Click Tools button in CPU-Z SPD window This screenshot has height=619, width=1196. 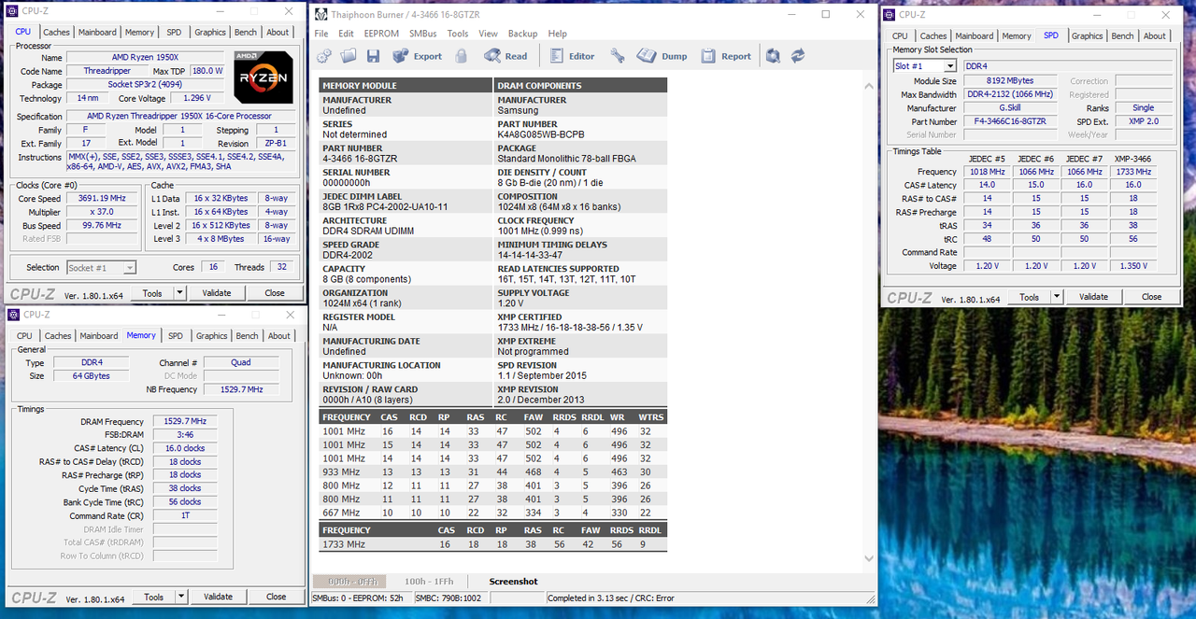click(1029, 297)
